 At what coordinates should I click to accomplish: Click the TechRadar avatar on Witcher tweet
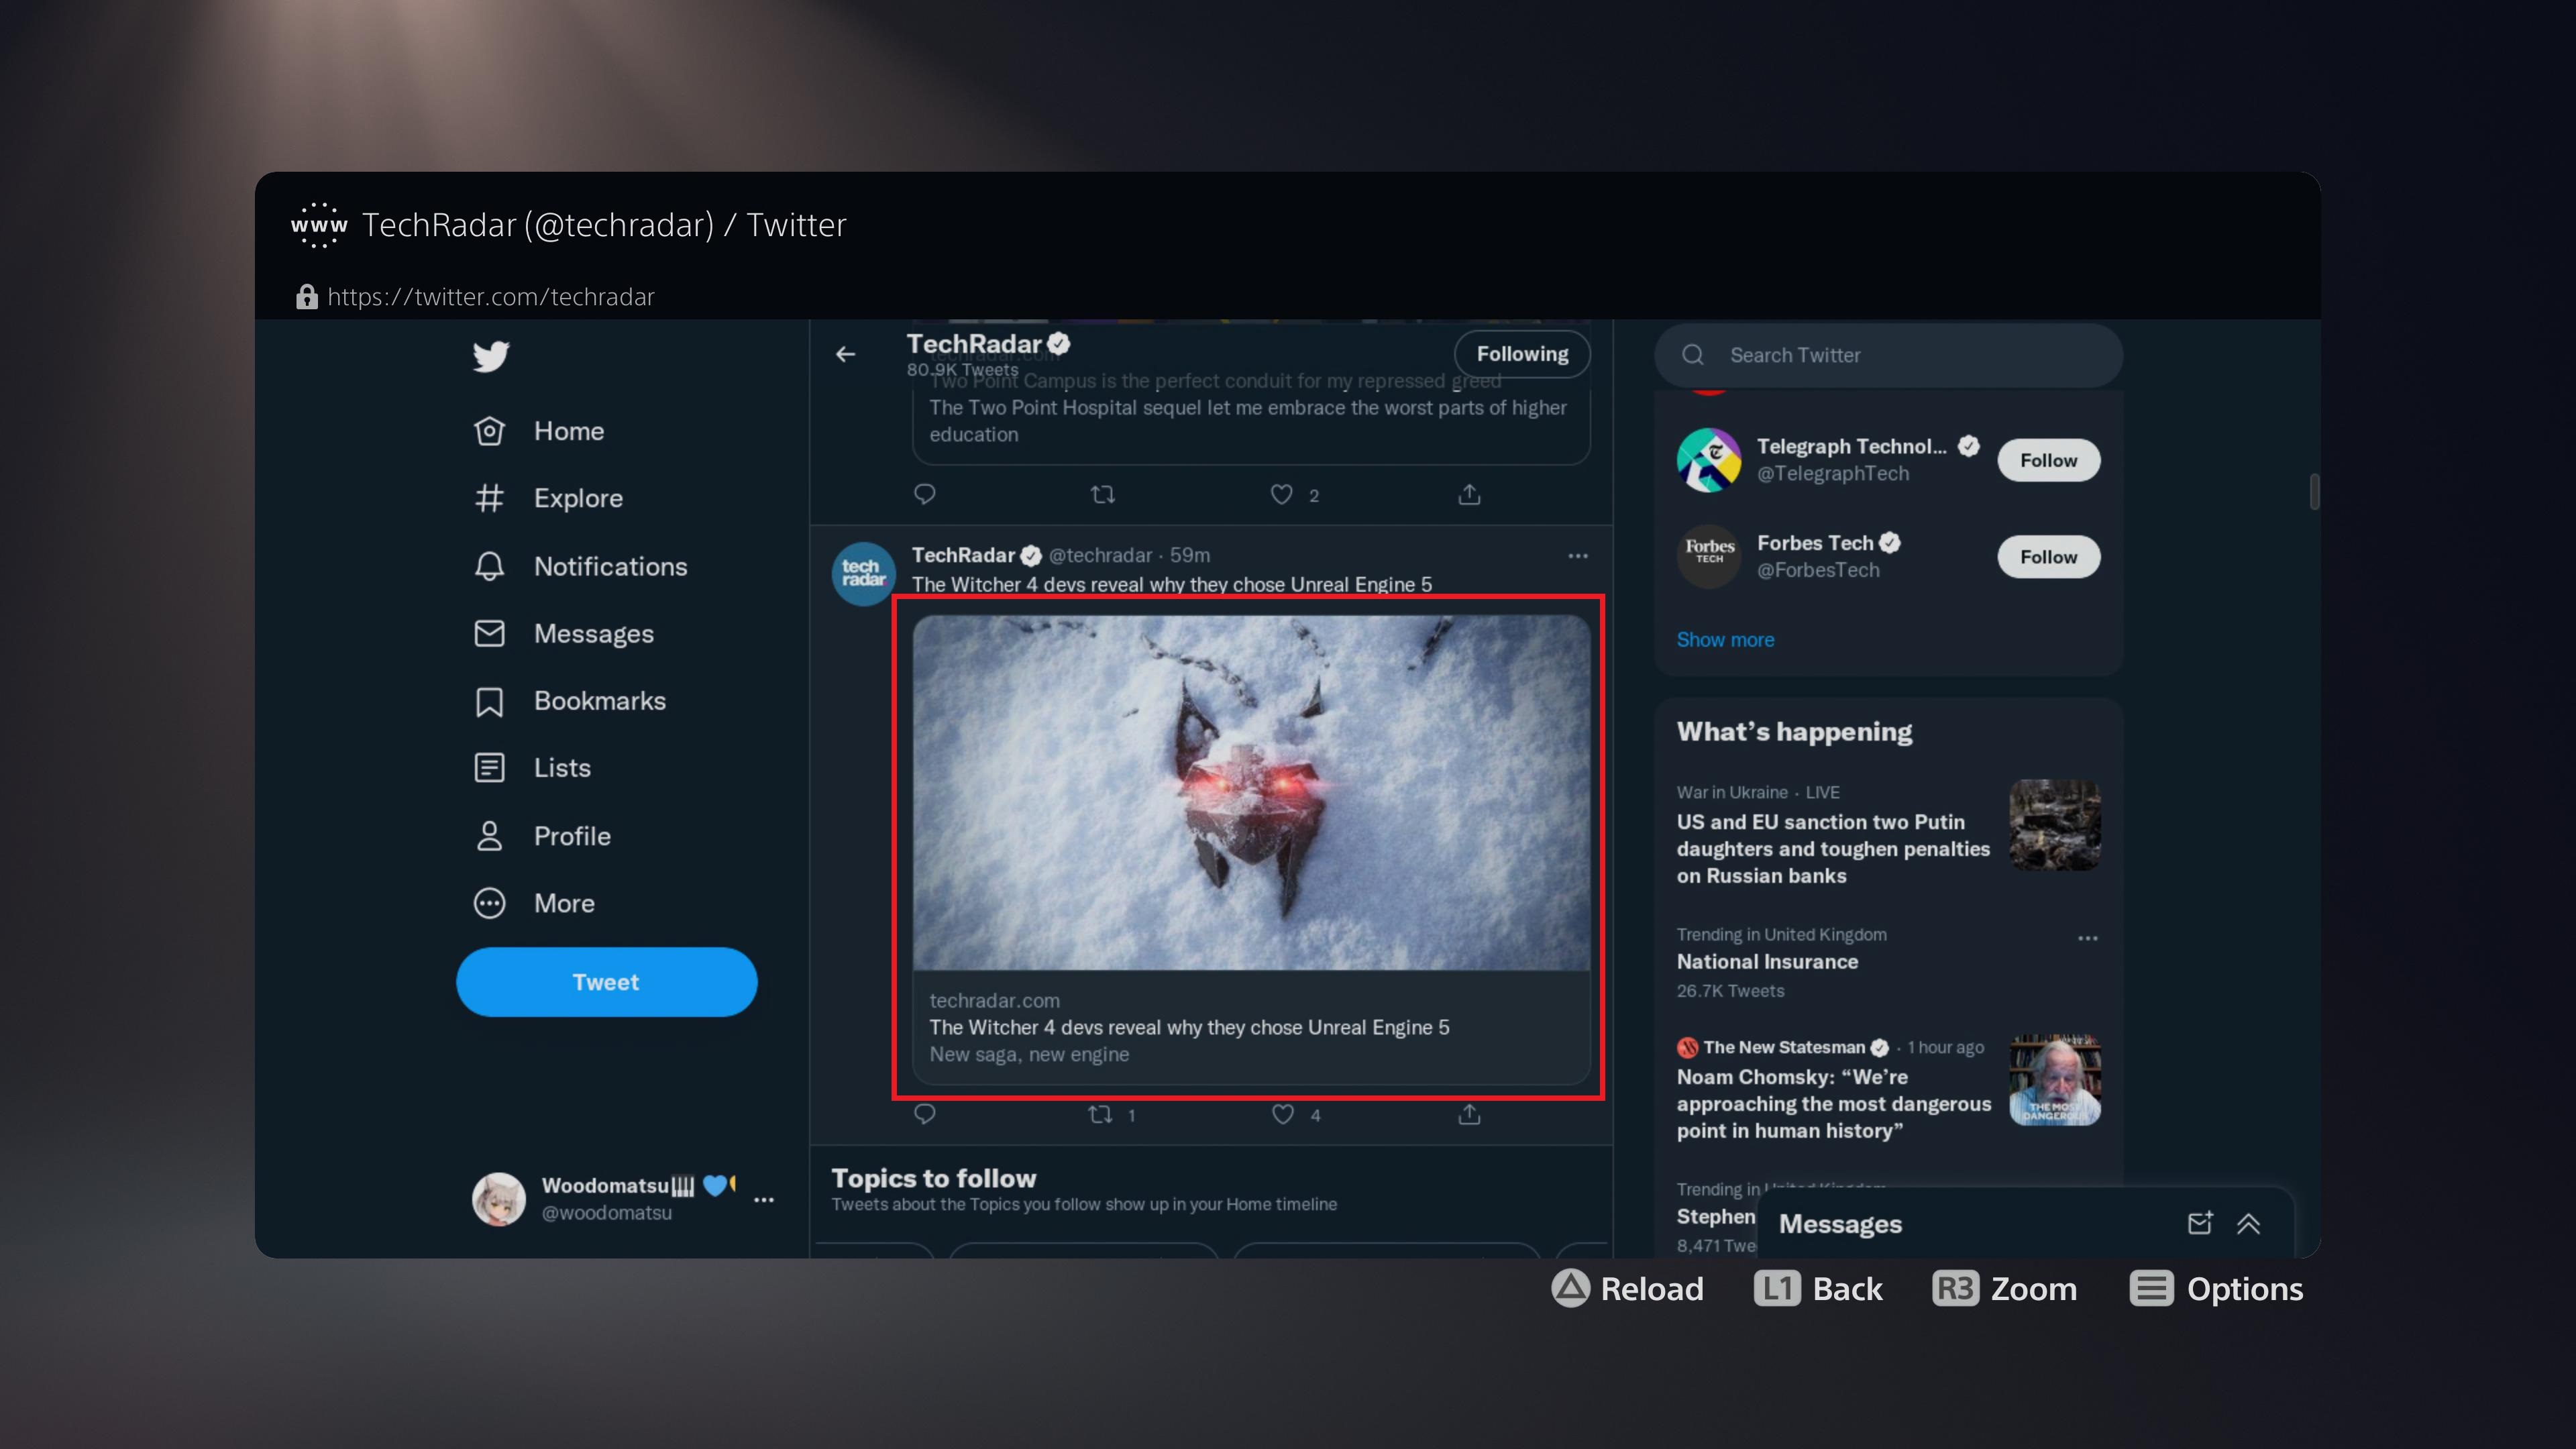pos(863,573)
